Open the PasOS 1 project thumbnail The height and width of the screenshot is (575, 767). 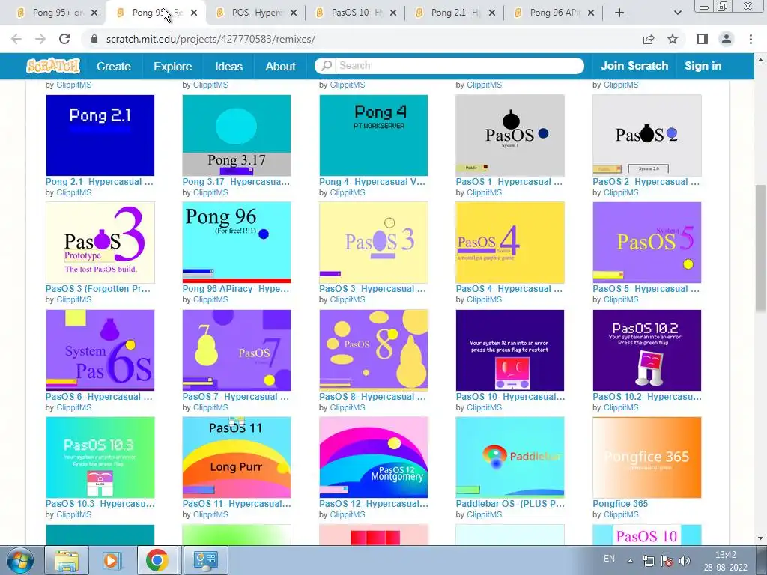(509, 136)
